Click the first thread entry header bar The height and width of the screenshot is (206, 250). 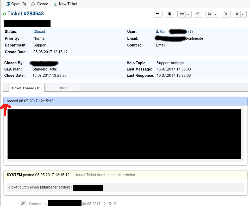tap(125, 101)
